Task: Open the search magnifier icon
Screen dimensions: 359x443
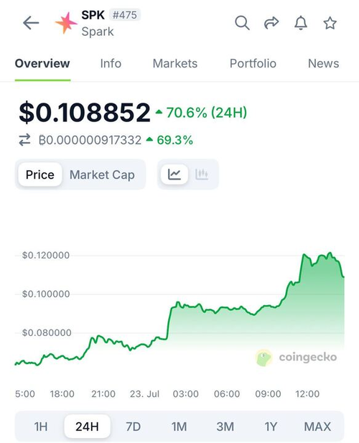Action: 242,23
